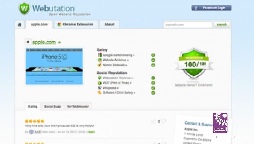Click the green check next to Google Safebrowsing
The image size is (254, 144).
153,55
